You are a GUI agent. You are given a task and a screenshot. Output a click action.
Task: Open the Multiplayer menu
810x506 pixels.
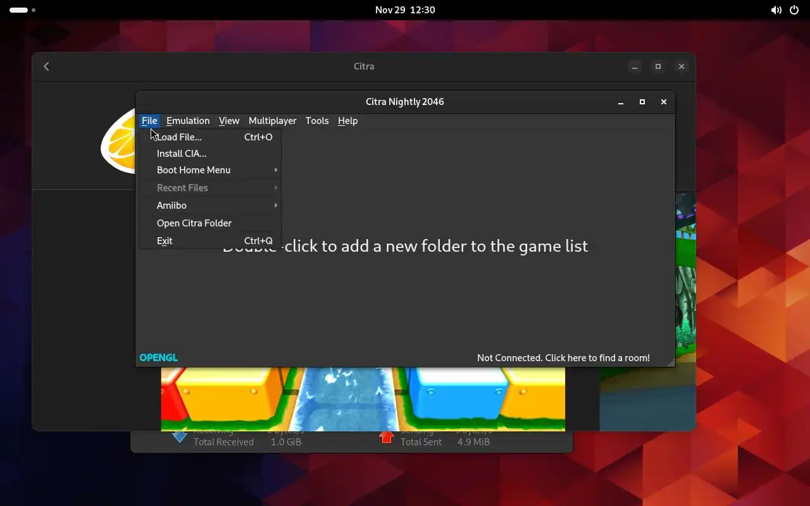[272, 121]
